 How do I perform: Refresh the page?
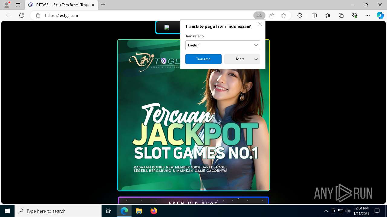point(22,15)
